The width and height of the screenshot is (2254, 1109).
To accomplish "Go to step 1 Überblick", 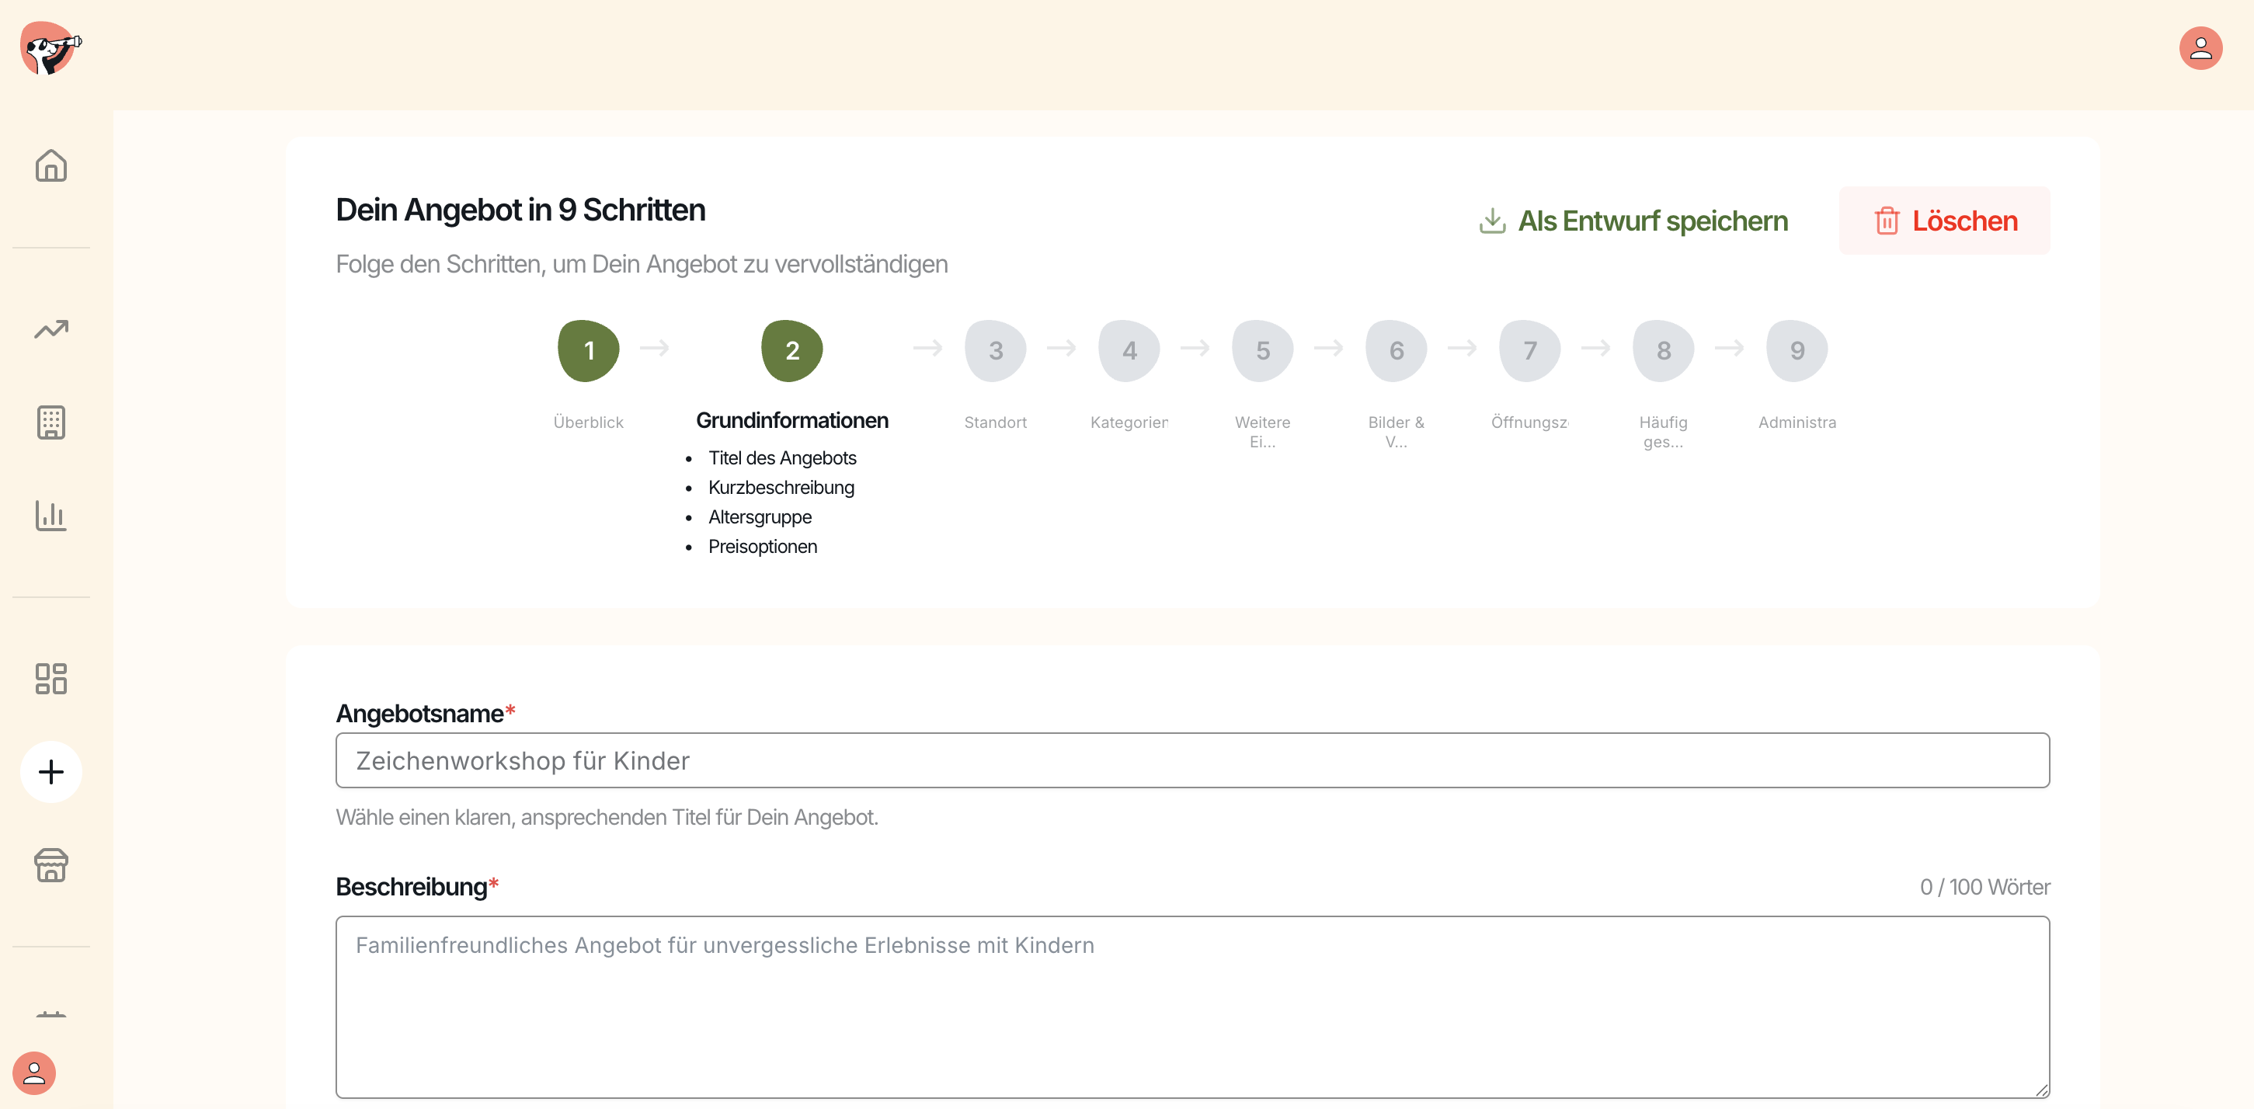I will click(588, 351).
